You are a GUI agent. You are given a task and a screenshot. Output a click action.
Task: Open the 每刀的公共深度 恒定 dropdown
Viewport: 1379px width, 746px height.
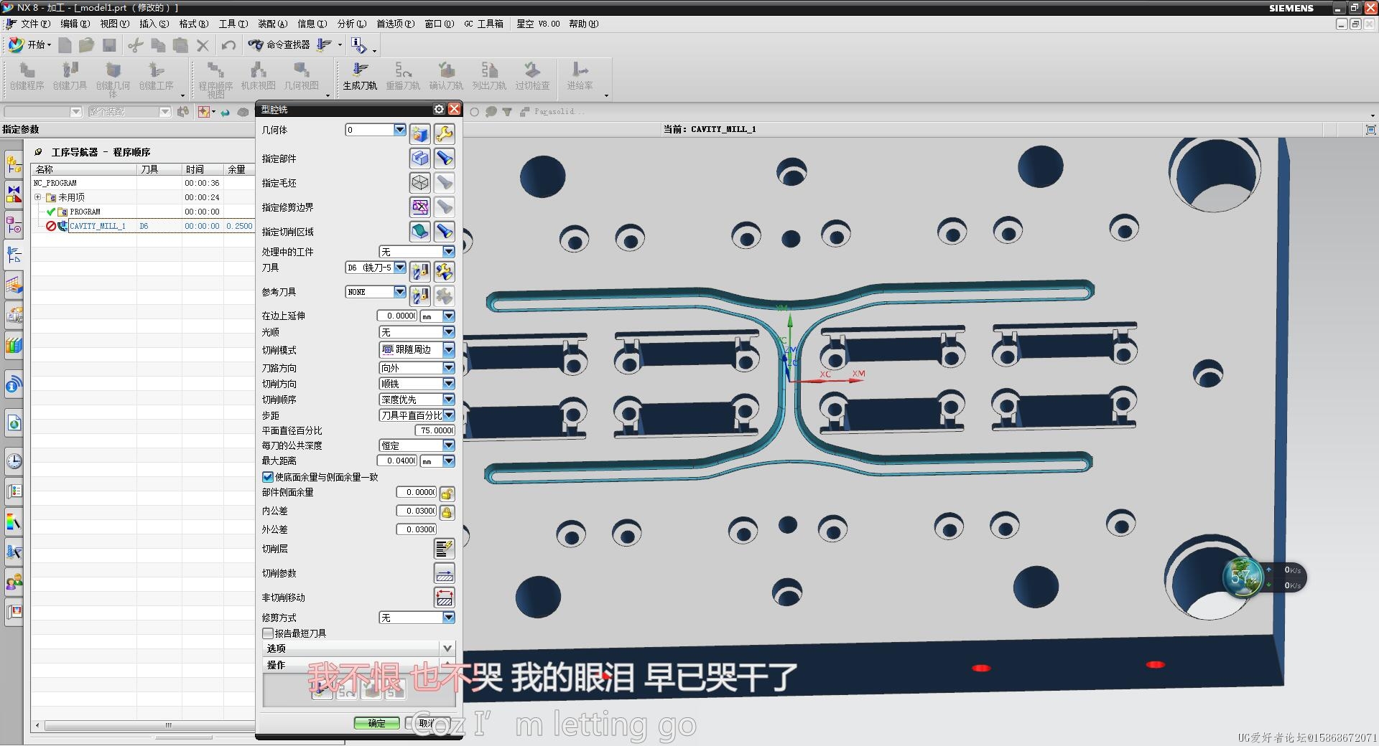click(x=449, y=445)
